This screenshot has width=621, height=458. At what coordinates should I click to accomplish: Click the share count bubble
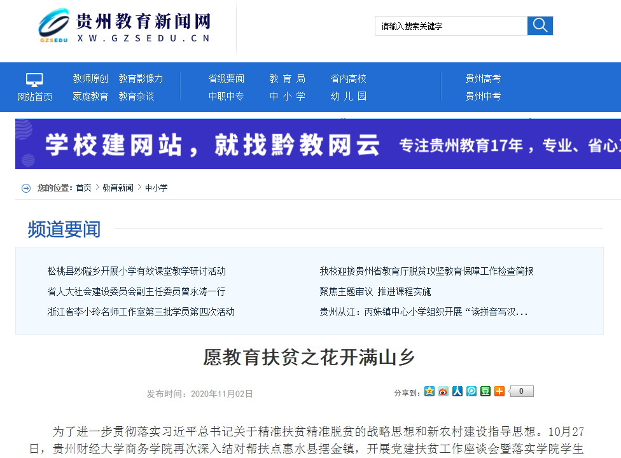tap(521, 391)
